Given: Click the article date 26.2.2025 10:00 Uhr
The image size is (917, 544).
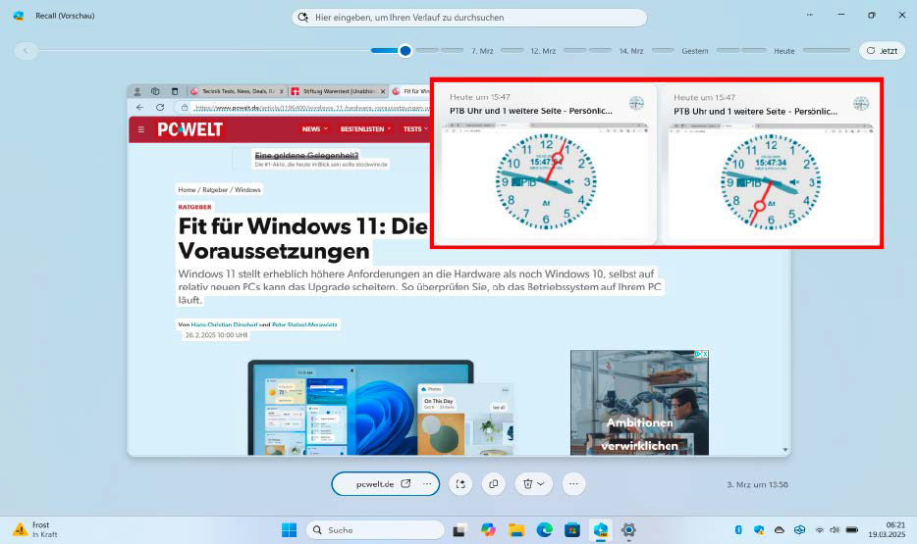Looking at the screenshot, I should [216, 335].
